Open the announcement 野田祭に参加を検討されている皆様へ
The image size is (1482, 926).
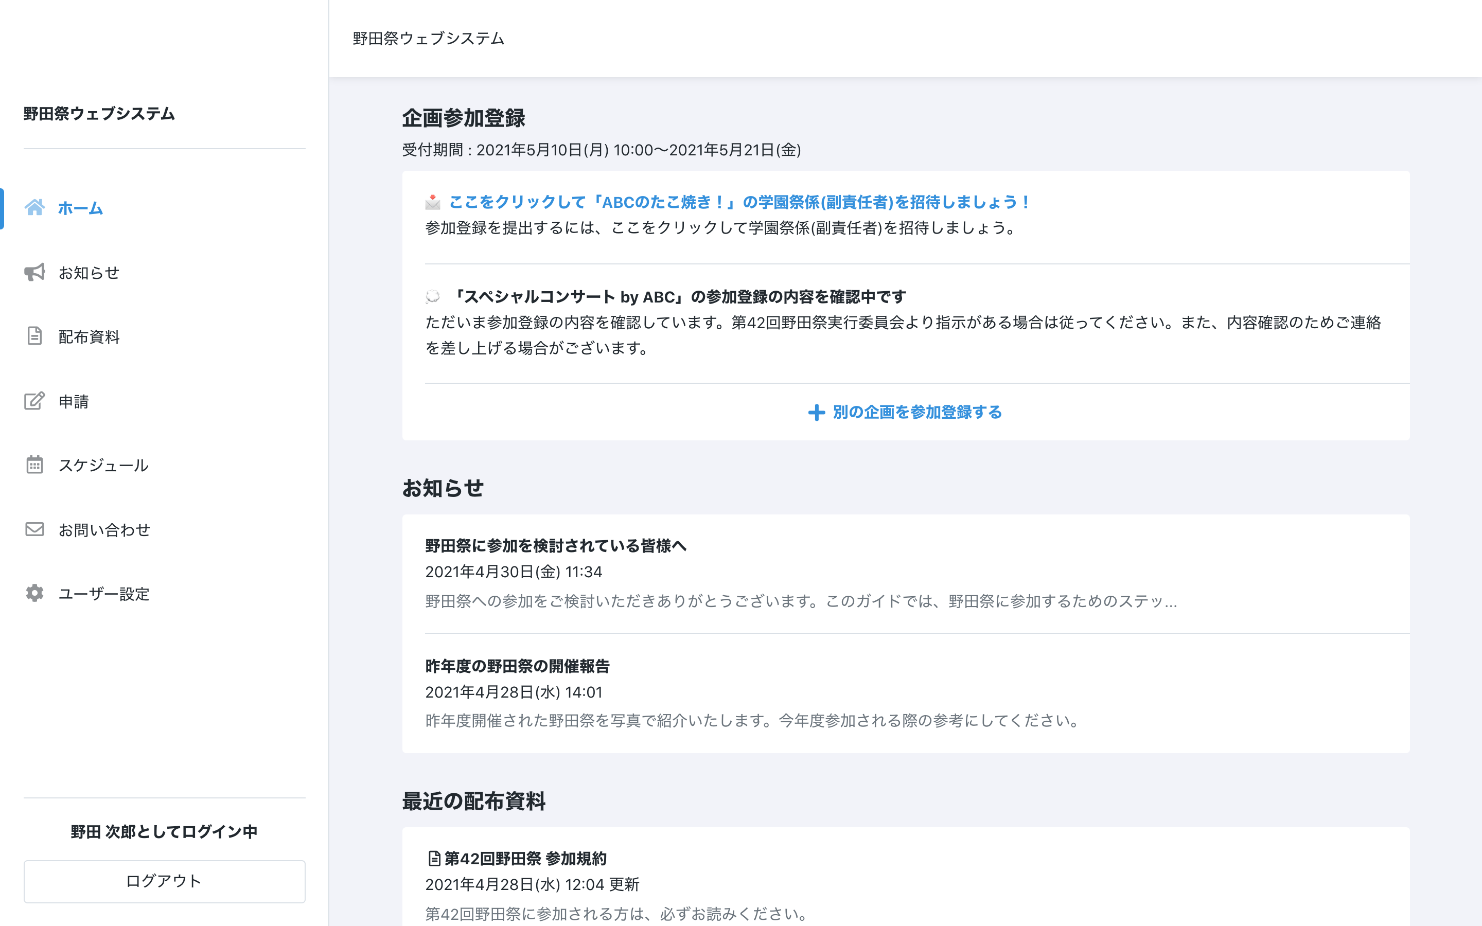click(555, 546)
